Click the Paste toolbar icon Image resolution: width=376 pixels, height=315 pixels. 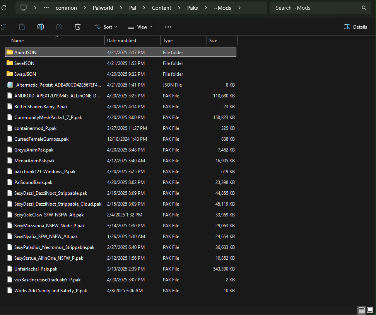coord(22,27)
